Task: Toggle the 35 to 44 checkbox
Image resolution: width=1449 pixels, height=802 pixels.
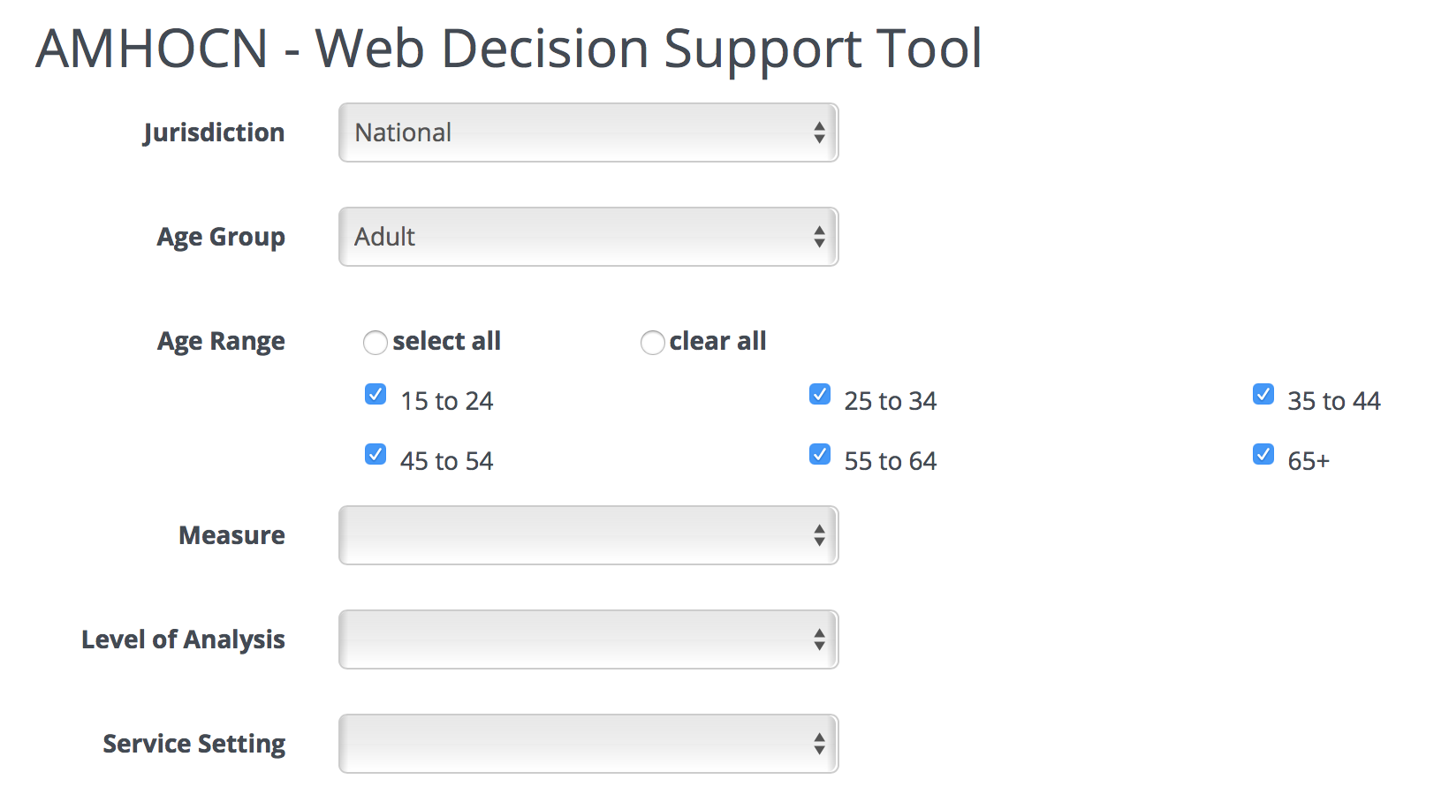Action: point(1263,394)
